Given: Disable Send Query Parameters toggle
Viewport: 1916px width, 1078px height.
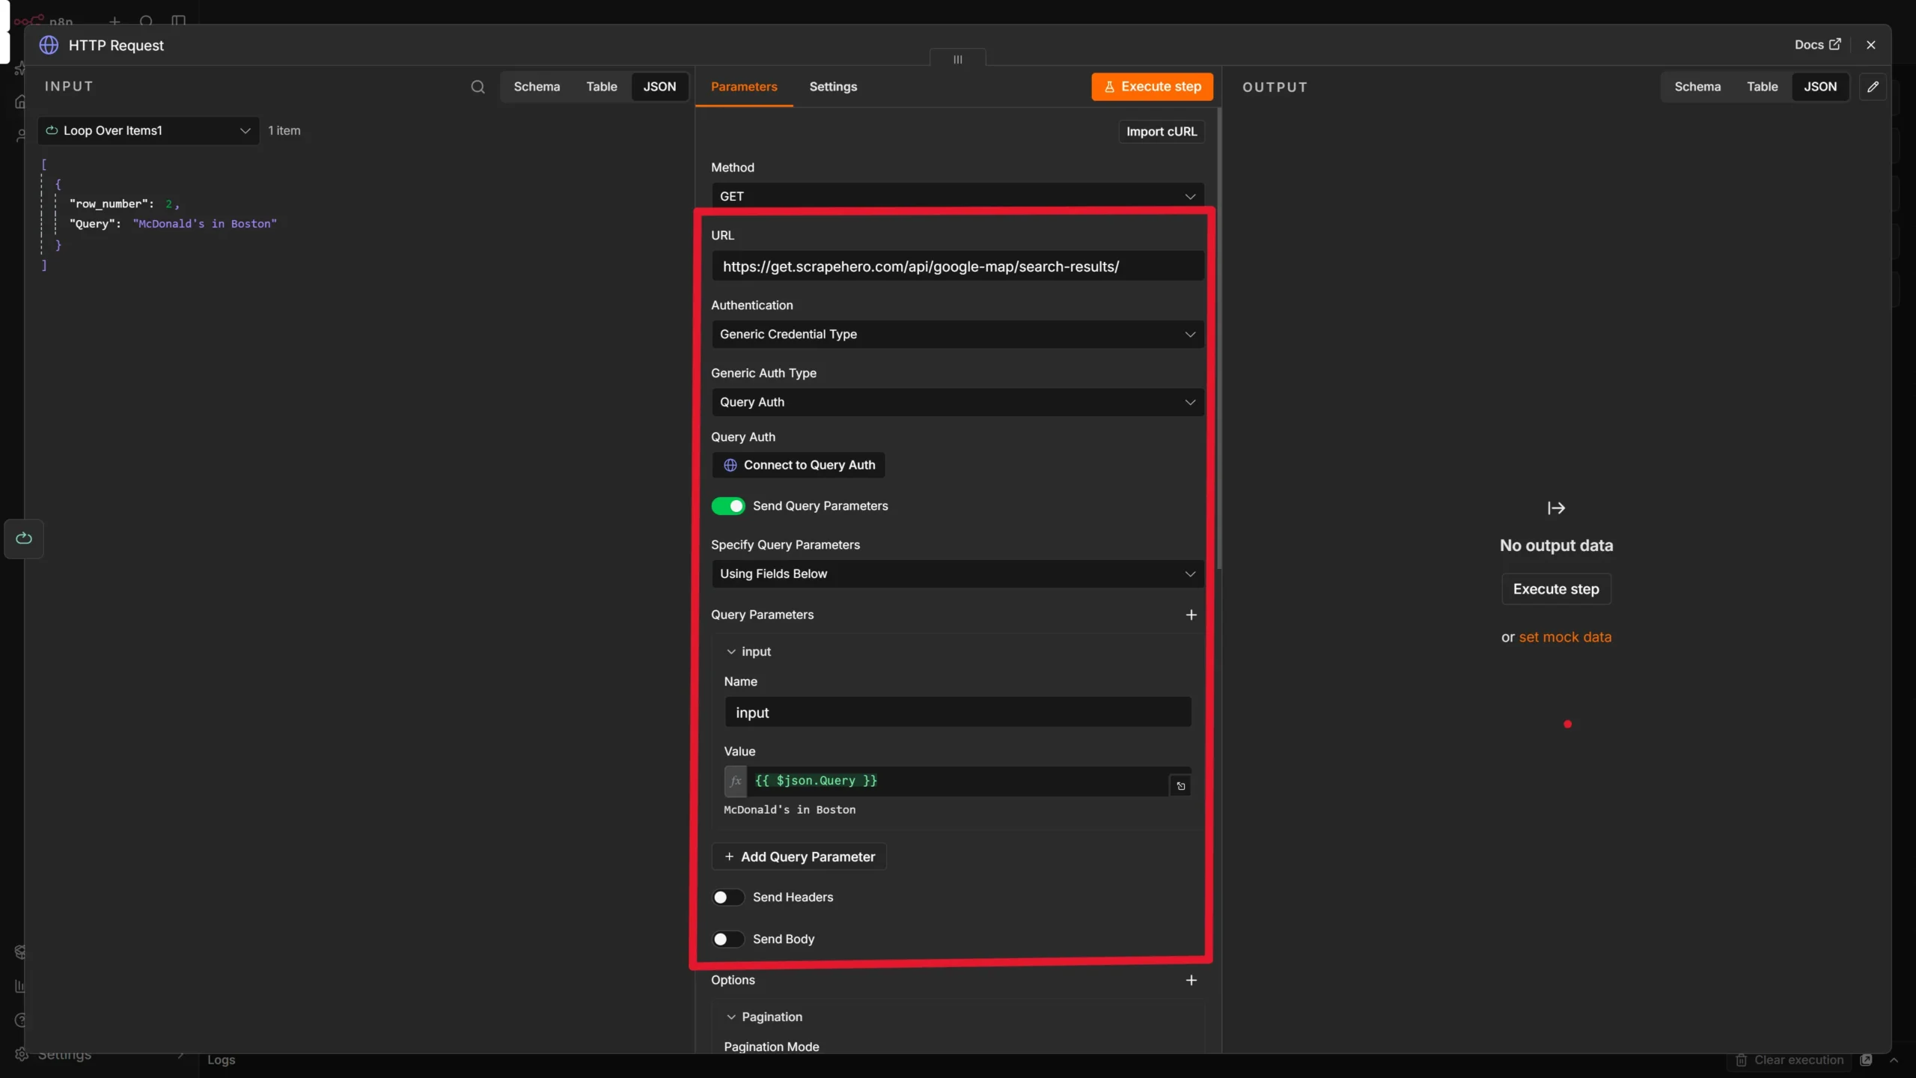Looking at the screenshot, I should (x=727, y=506).
